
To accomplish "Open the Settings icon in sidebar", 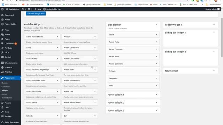I will point(2,116).
